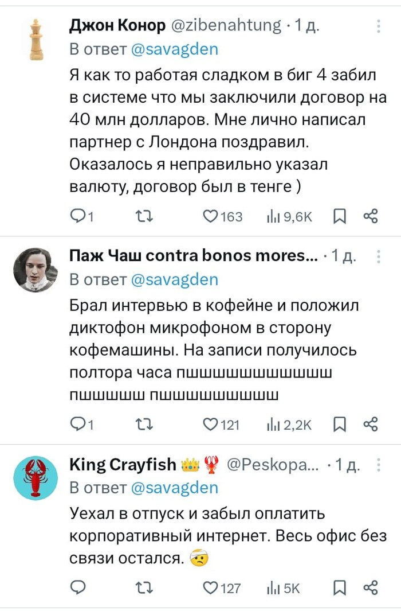The image size is (401, 611).
Task: Reply to King Crayfish's tweet
Action: [x=77, y=587]
